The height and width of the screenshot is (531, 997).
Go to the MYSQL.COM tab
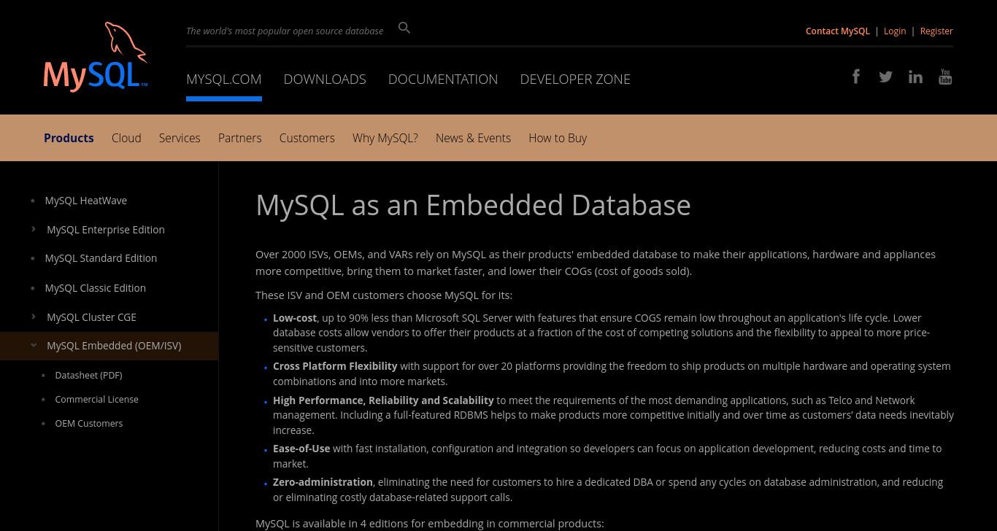[224, 79]
